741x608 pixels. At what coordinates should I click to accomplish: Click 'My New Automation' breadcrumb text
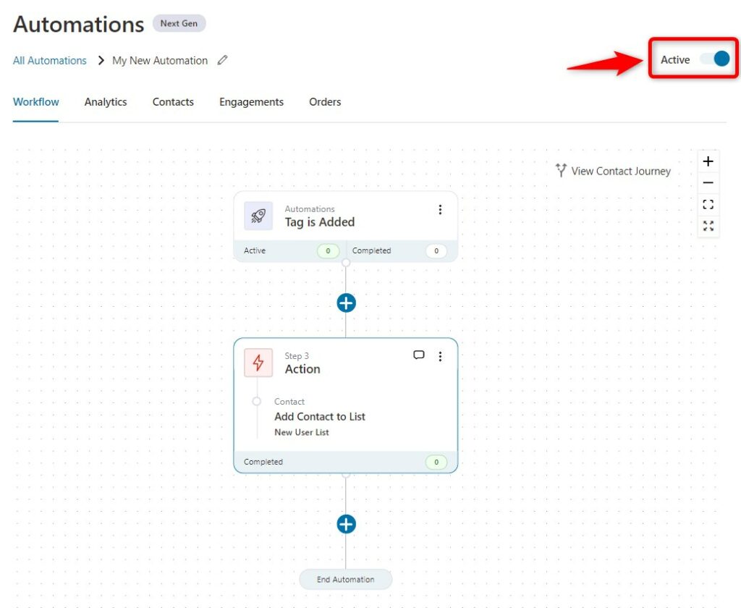[160, 61]
